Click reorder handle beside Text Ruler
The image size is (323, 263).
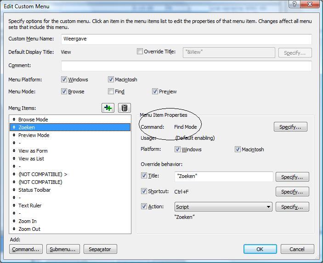[14, 206]
